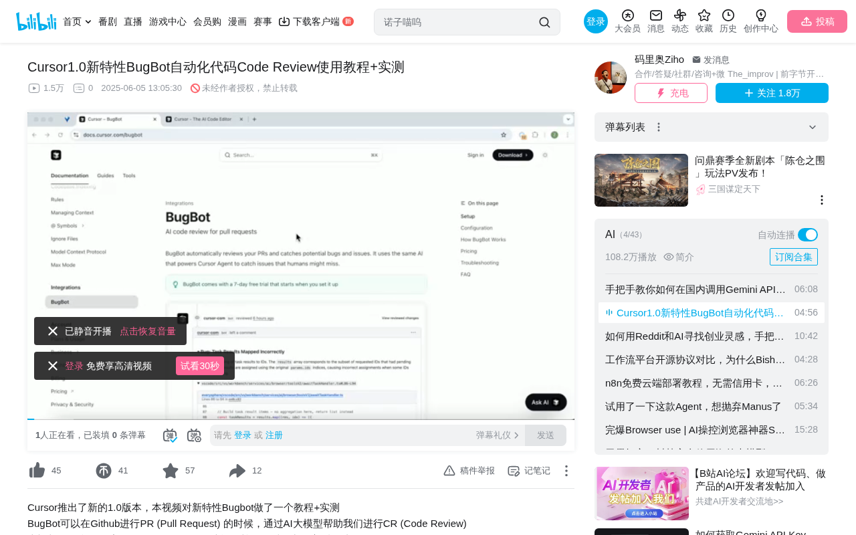Follow the uploader via 关注 button
The height and width of the screenshot is (535, 856).
[x=772, y=93]
